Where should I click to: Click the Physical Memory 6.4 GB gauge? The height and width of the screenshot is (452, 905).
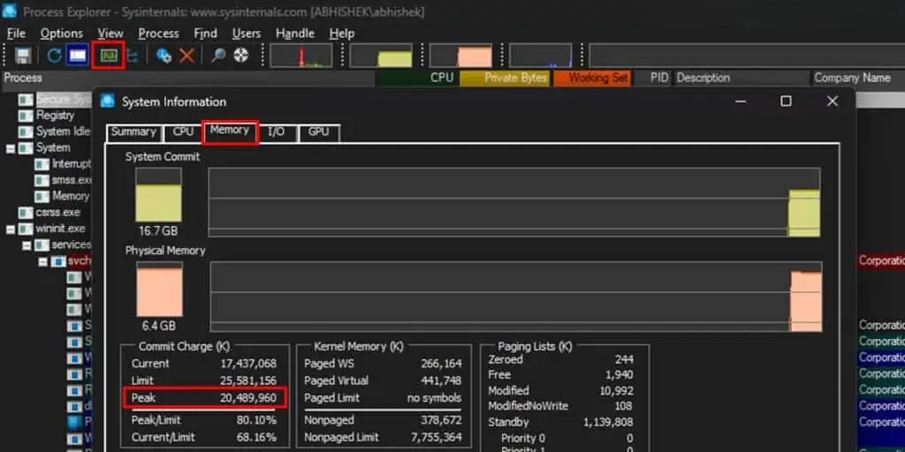click(159, 290)
